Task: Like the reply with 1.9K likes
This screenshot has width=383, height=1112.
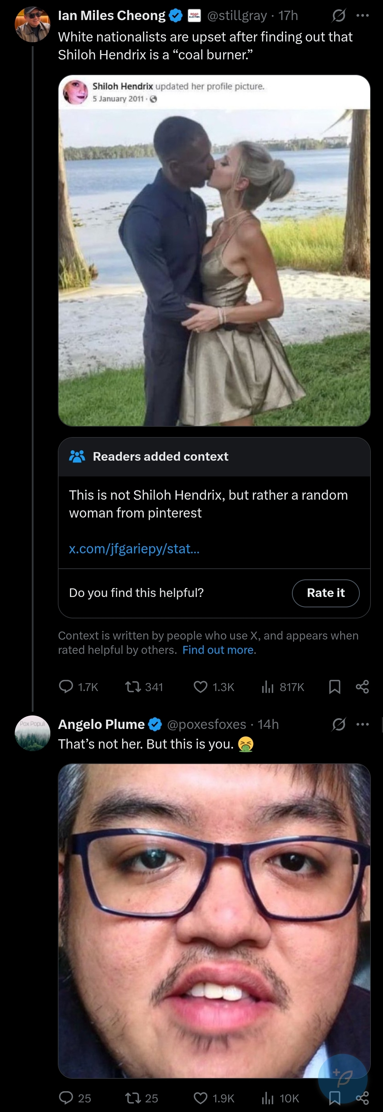Action: click(200, 1098)
